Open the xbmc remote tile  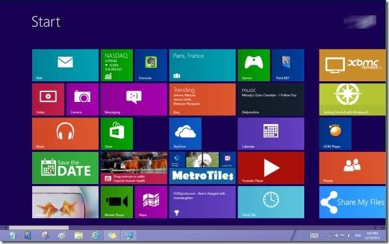(x=352, y=65)
